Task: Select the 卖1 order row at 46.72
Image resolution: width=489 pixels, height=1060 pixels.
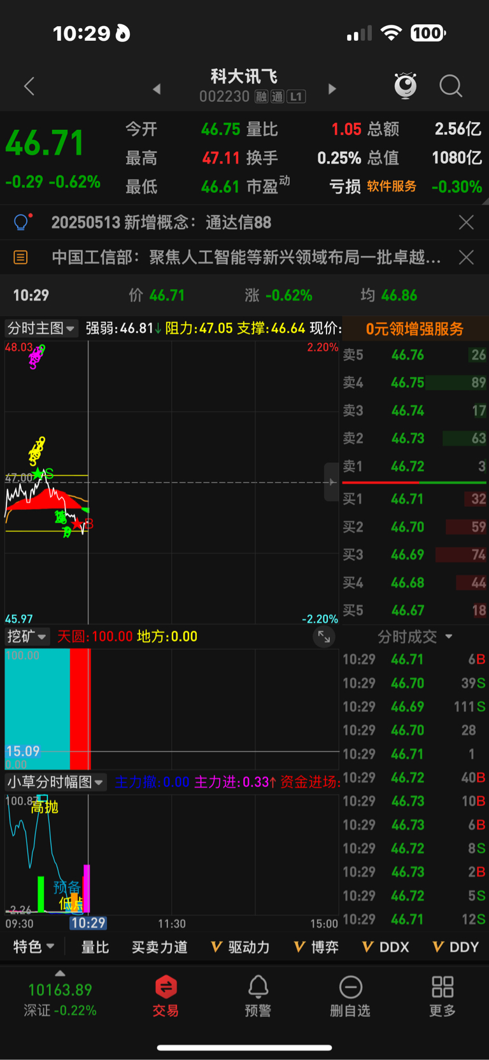Action: [x=415, y=466]
